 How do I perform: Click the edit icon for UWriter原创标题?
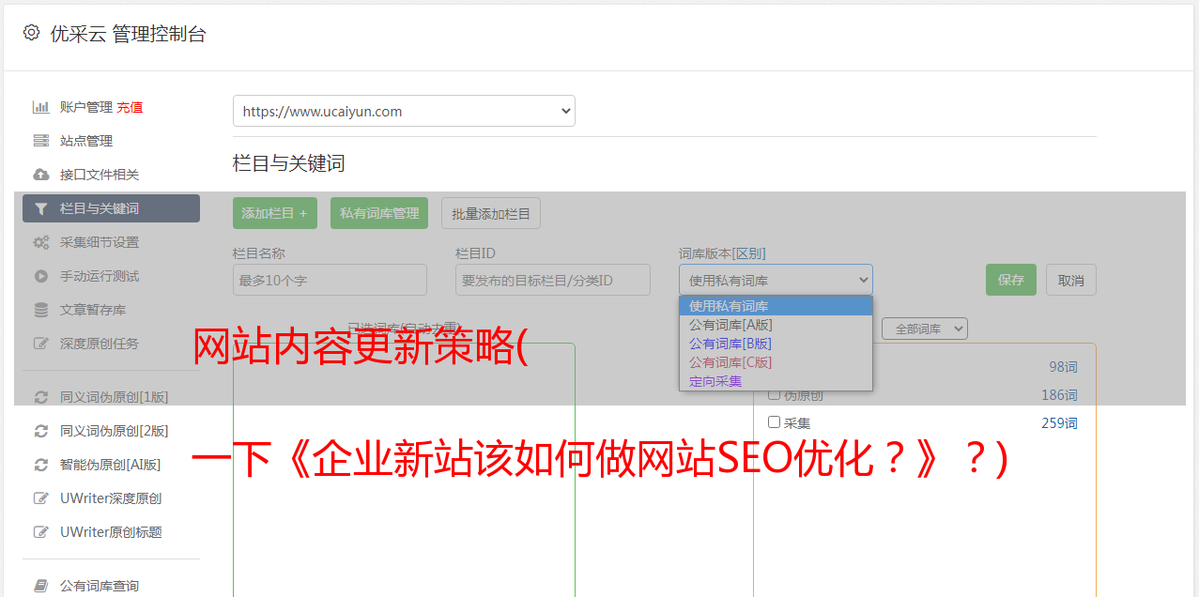point(41,532)
